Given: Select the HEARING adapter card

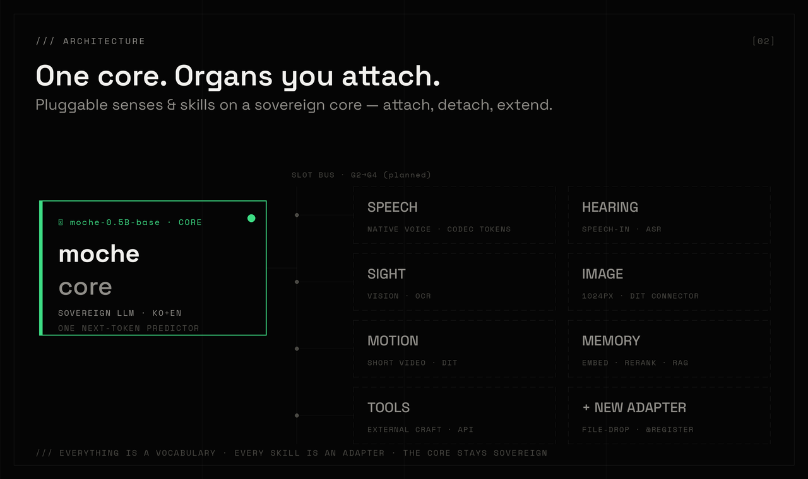Looking at the screenshot, I should 669,215.
